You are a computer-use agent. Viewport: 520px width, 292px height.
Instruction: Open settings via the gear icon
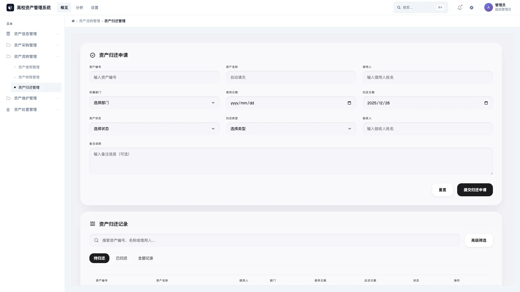pos(472,8)
